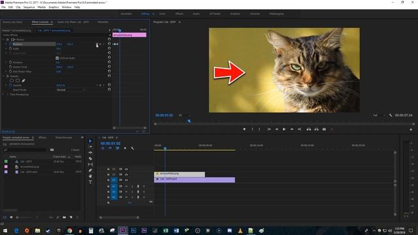The height and width of the screenshot is (235, 418).
Task: Open the Program monitor button editor plus
Action: (411, 129)
